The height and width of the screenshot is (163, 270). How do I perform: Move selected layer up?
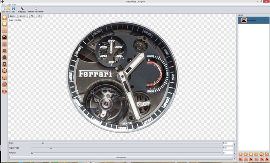tap(241, 154)
